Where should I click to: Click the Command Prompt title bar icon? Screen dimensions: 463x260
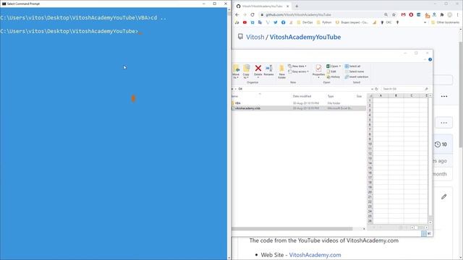click(4, 4)
